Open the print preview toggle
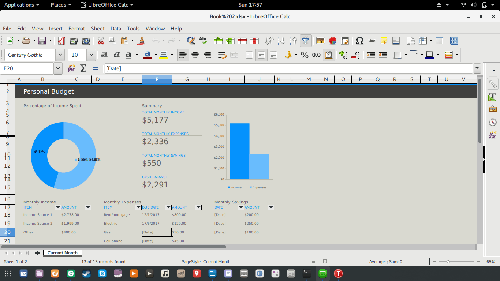Screen dimensions: 500x281 click(x=86, y=41)
